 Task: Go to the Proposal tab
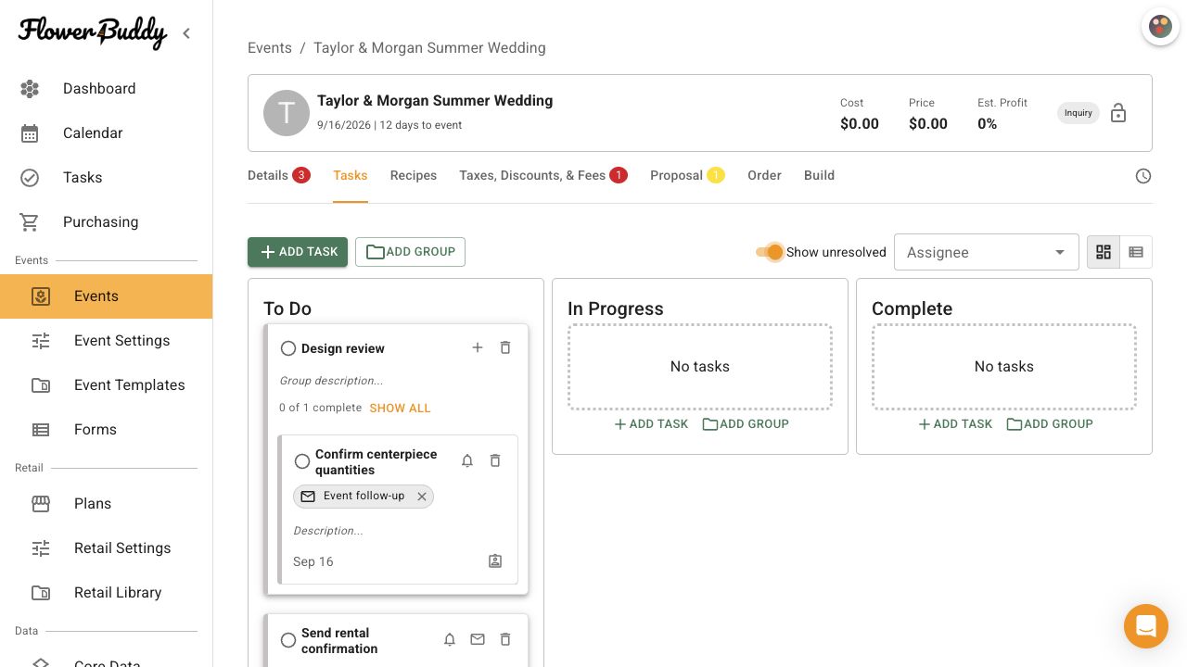point(687,175)
